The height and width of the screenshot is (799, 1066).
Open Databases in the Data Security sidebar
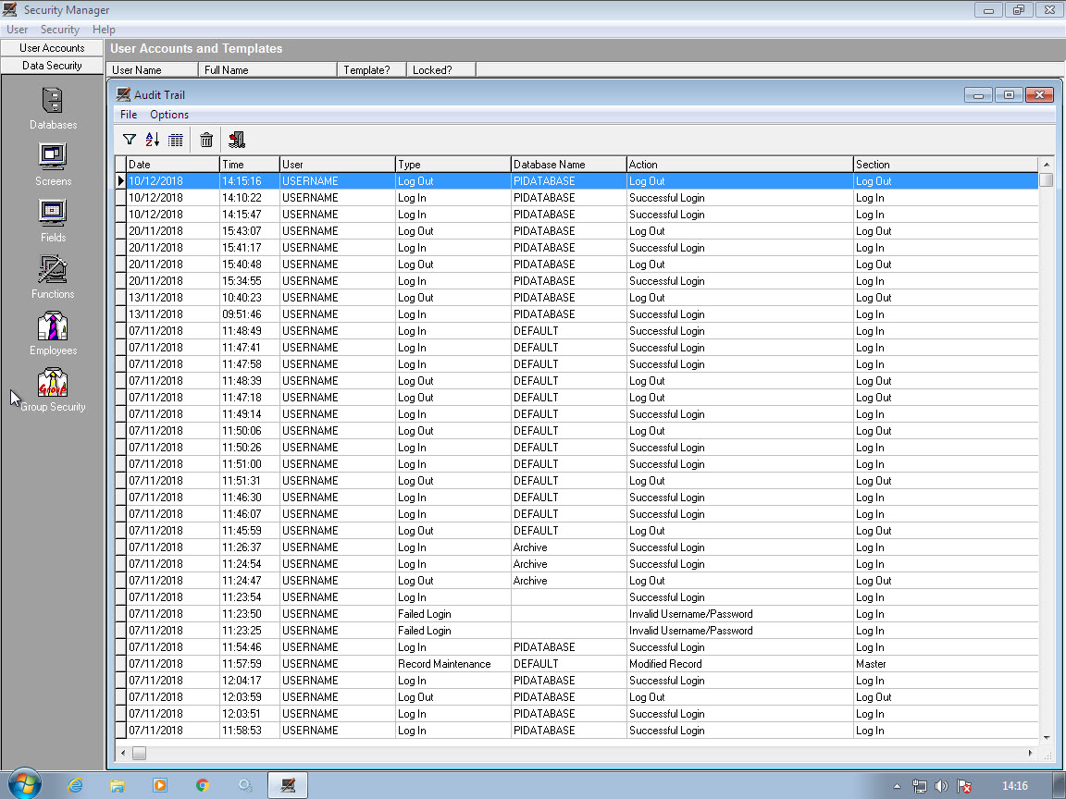point(53,108)
